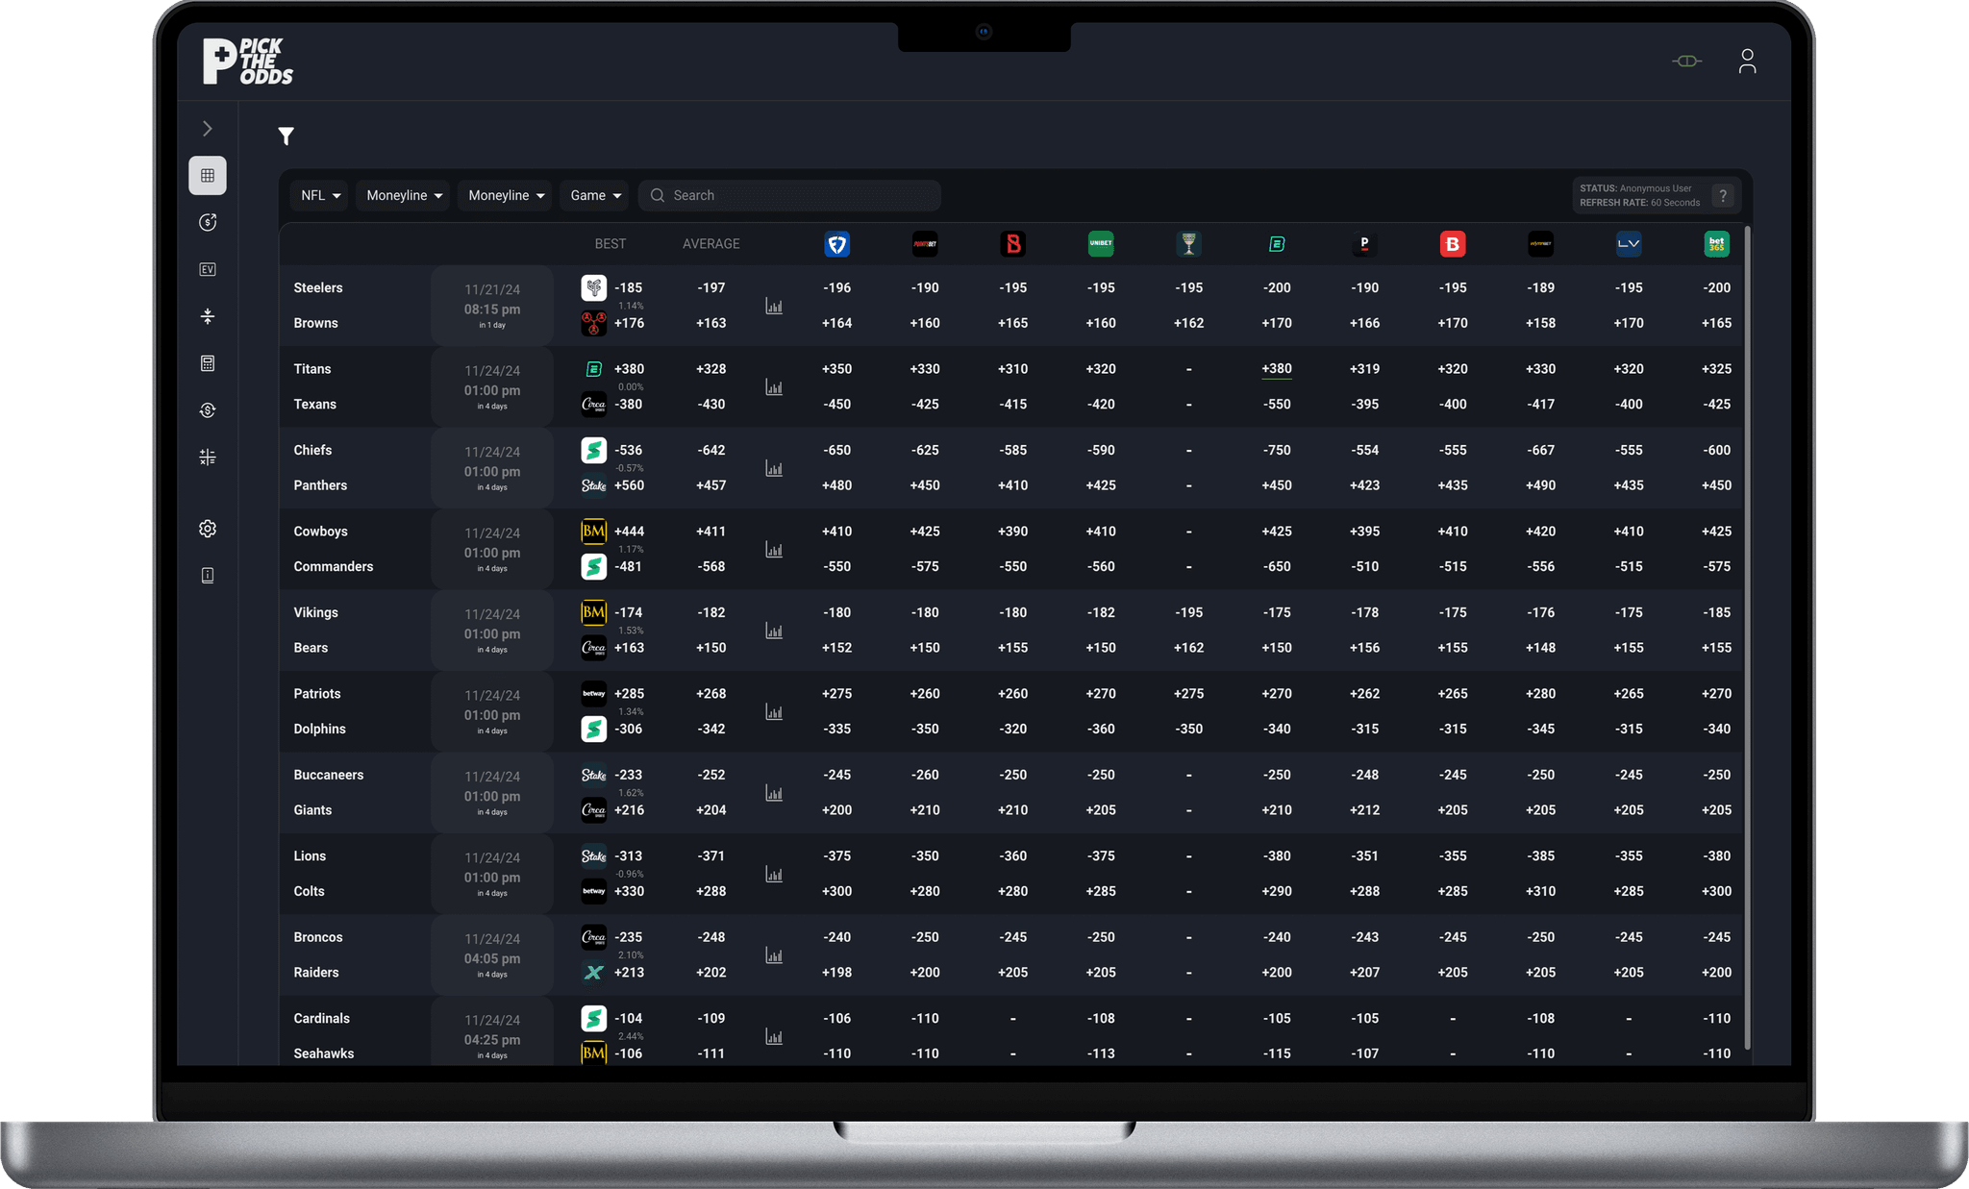Toggle the theme switch in the top right

click(x=1686, y=61)
